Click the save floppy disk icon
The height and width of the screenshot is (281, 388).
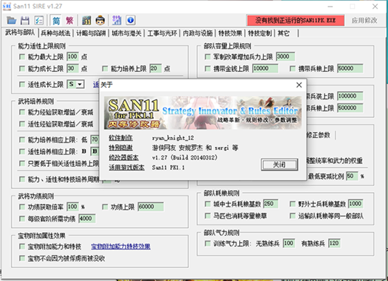click(25, 20)
